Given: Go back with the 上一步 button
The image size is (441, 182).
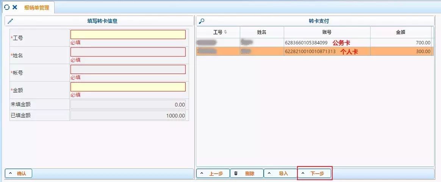Looking at the screenshot, I should [x=213, y=173].
